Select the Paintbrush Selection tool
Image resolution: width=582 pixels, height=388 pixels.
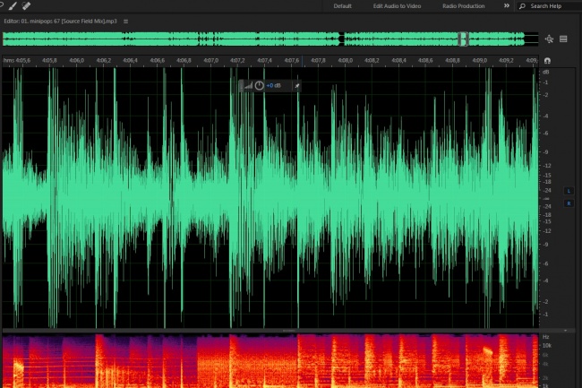(13, 5)
